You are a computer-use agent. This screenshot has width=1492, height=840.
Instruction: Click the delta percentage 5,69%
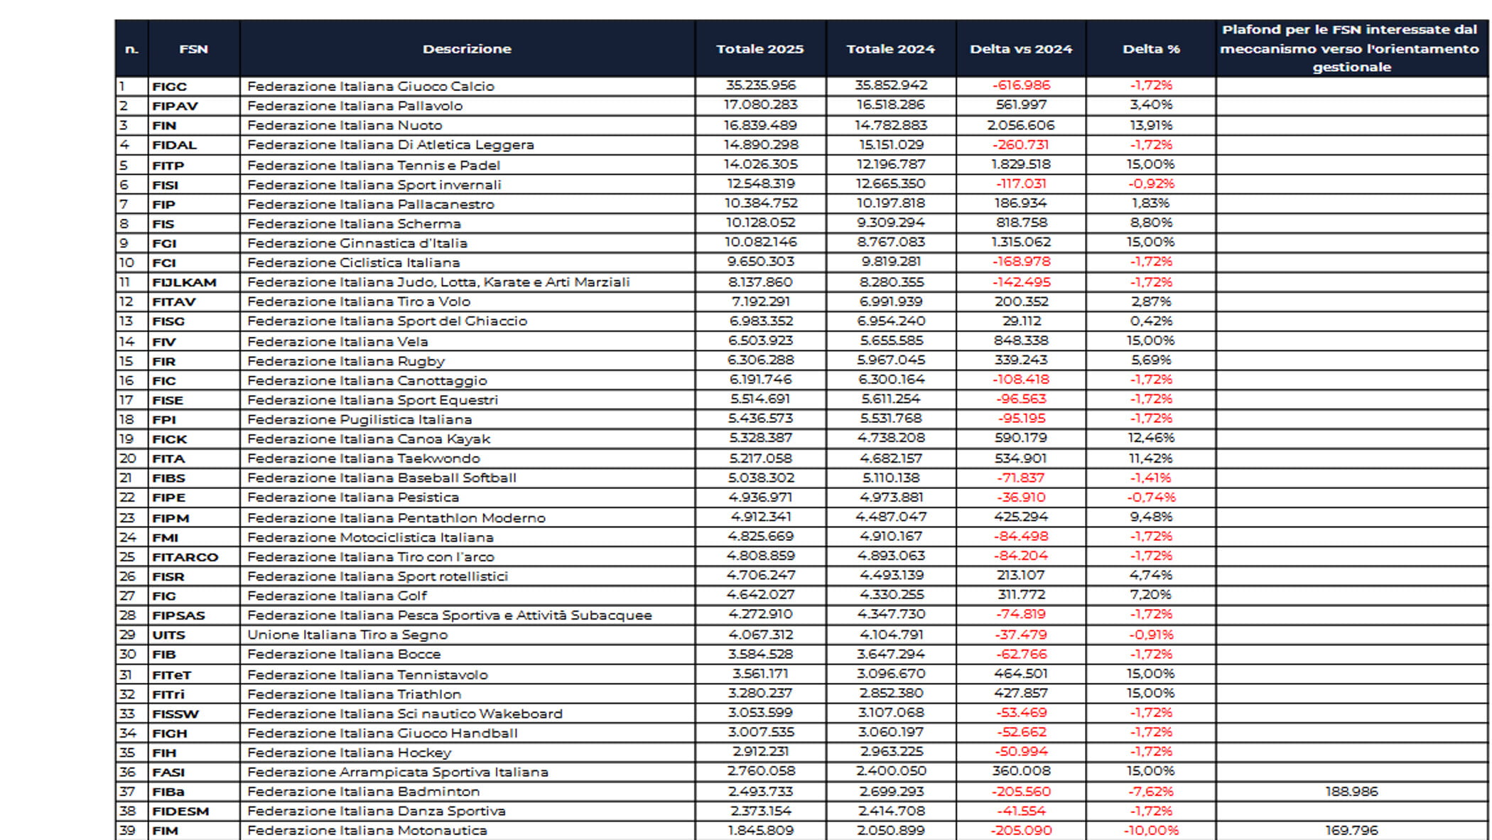pyautogui.click(x=1151, y=360)
